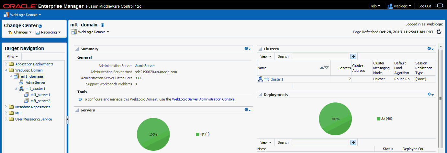Collapse the Clusters section
The height and width of the screenshot is (153, 447).
260,49
